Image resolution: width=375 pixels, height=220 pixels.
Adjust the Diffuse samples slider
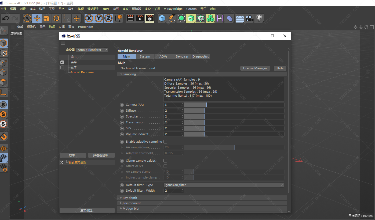pyautogui.click(x=234, y=111)
